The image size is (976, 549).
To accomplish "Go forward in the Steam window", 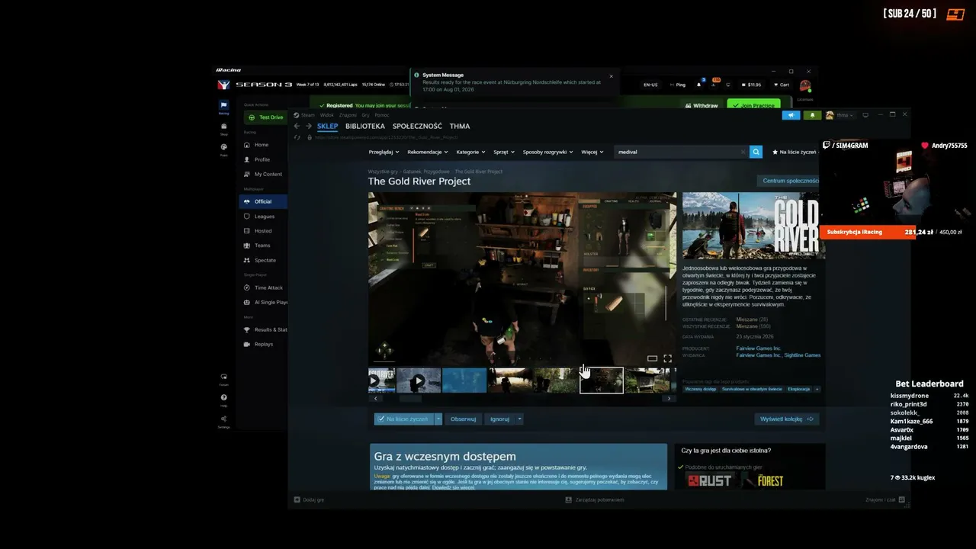I will [309, 127].
